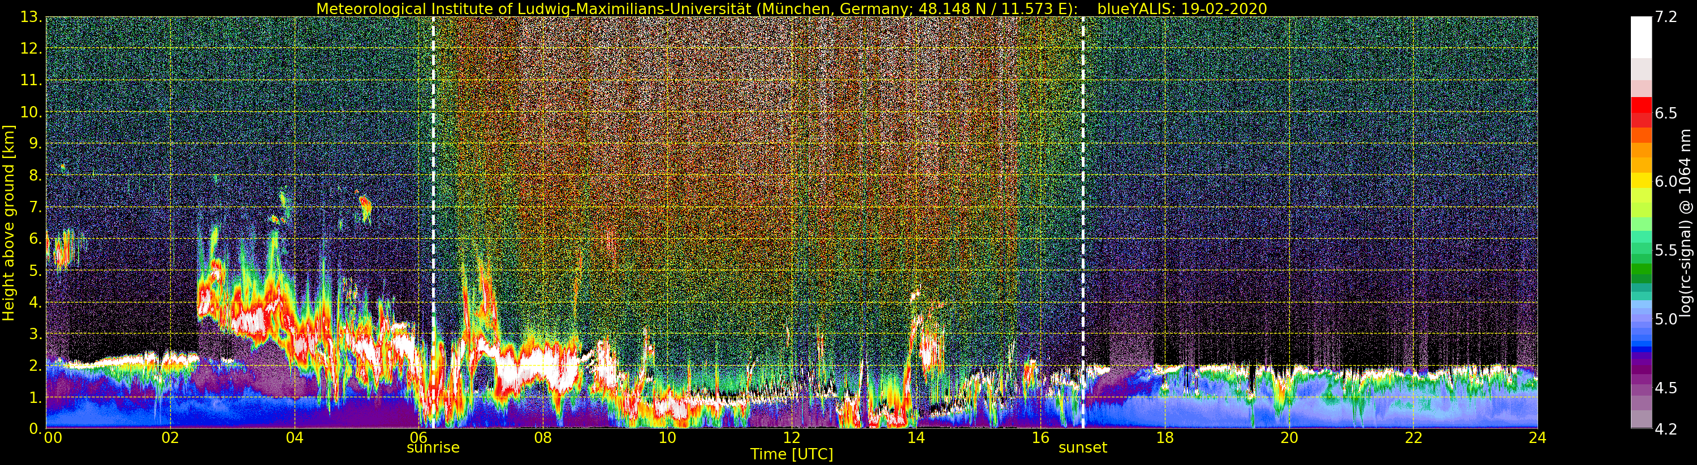Click the white dashed sunrise marker line
The image size is (1697, 465).
click(x=433, y=222)
